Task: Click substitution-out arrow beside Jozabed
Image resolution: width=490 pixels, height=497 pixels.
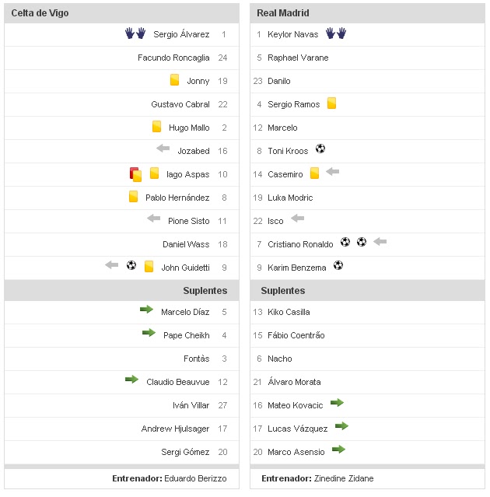Action: pyautogui.click(x=163, y=149)
